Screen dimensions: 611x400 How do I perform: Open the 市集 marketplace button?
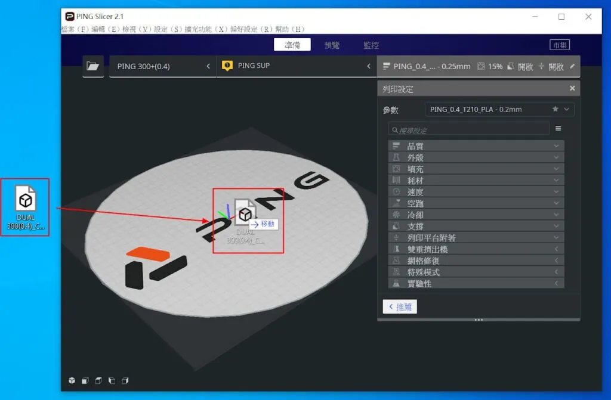pyautogui.click(x=560, y=45)
